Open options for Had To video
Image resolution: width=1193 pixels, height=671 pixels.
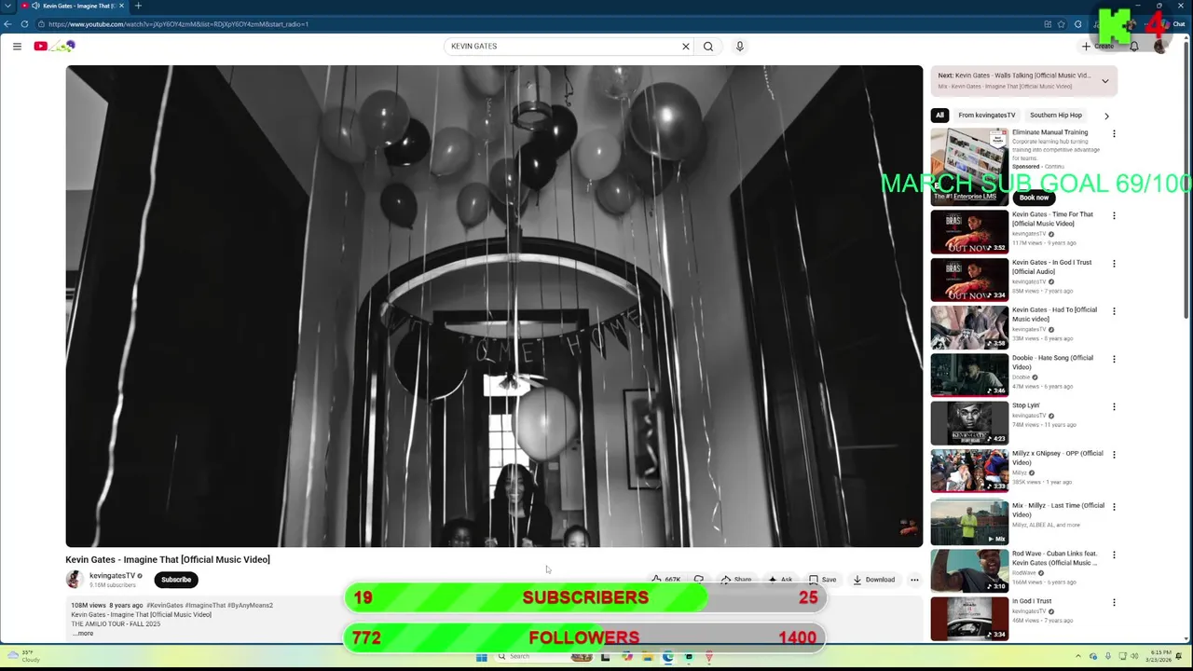point(1114,311)
